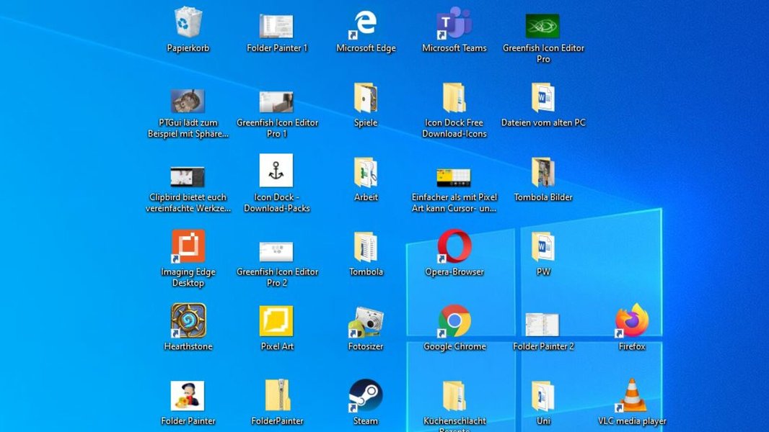This screenshot has height=432, width=769.
Task: Open the Uni folder
Action: (x=542, y=396)
